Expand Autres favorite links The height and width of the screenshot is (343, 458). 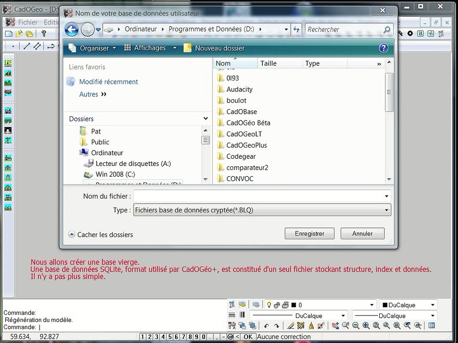(x=93, y=94)
